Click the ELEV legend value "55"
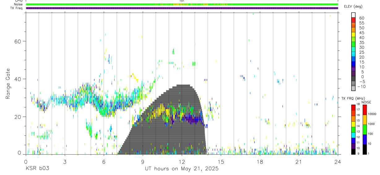The image size is (380, 175). tap(362, 23)
